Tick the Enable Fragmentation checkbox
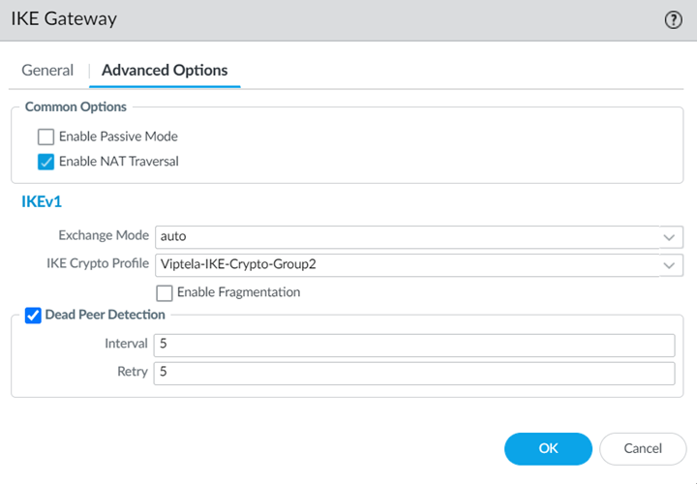Screen dimensions: 697x485 point(164,292)
